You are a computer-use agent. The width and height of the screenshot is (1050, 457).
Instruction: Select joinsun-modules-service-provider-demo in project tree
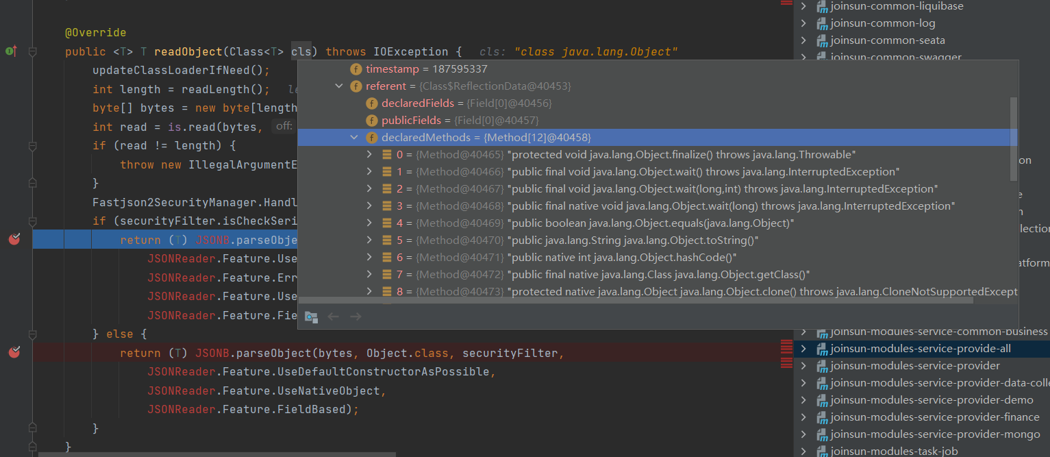pyautogui.click(x=922, y=400)
